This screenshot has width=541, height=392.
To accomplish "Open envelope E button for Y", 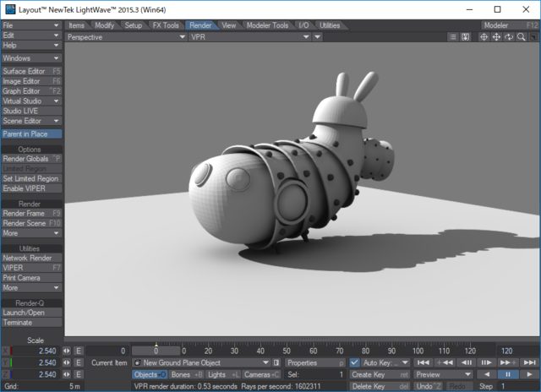I will [79, 362].
